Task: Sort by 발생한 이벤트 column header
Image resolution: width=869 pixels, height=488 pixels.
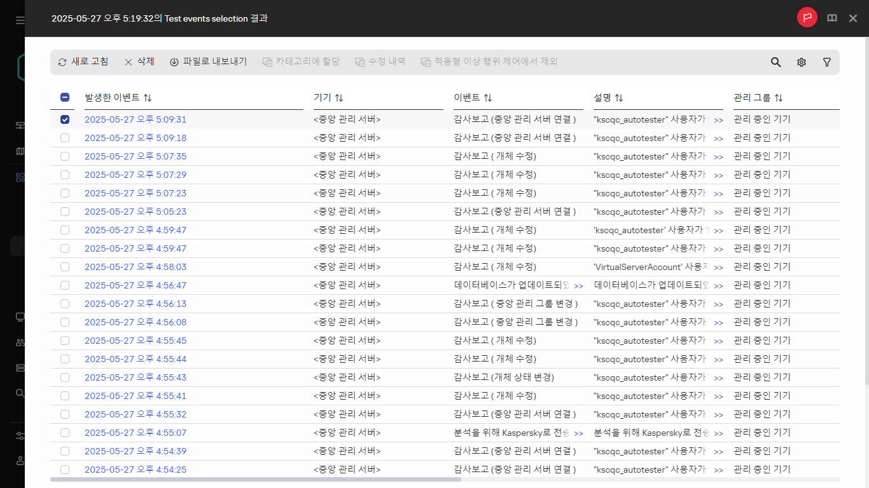Action: tap(118, 97)
